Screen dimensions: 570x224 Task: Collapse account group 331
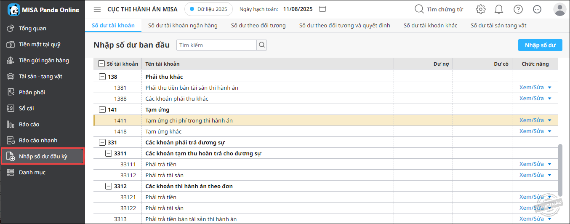point(101,142)
